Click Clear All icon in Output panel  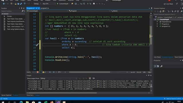90,78
